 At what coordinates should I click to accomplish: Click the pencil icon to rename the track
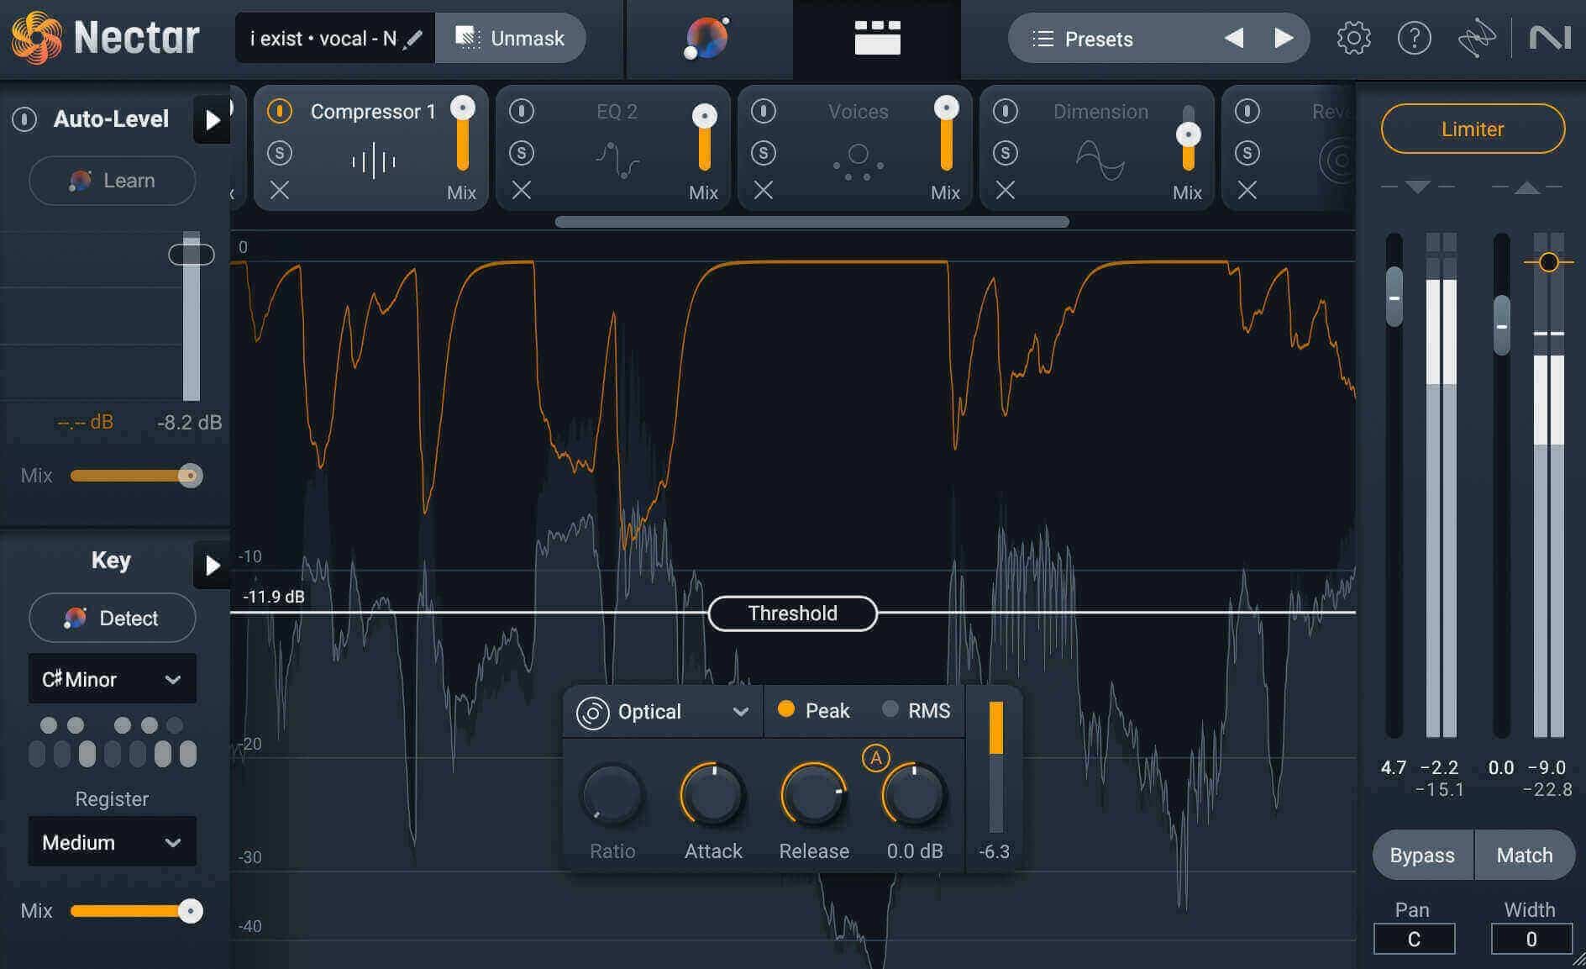click(412, 39)
